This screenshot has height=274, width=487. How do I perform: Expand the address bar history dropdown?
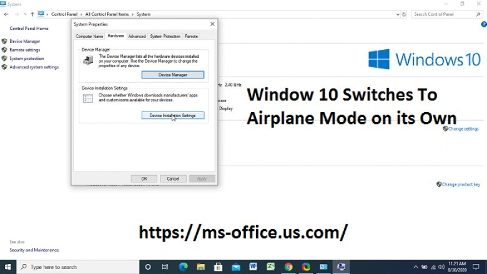(x=398, y=14)
